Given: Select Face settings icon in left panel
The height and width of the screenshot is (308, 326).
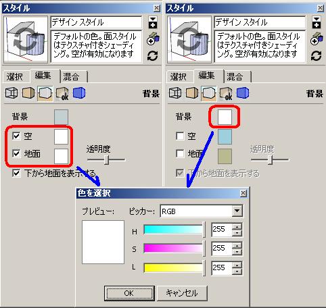Looking at the screenshot, I should click(x=28, y=93).
